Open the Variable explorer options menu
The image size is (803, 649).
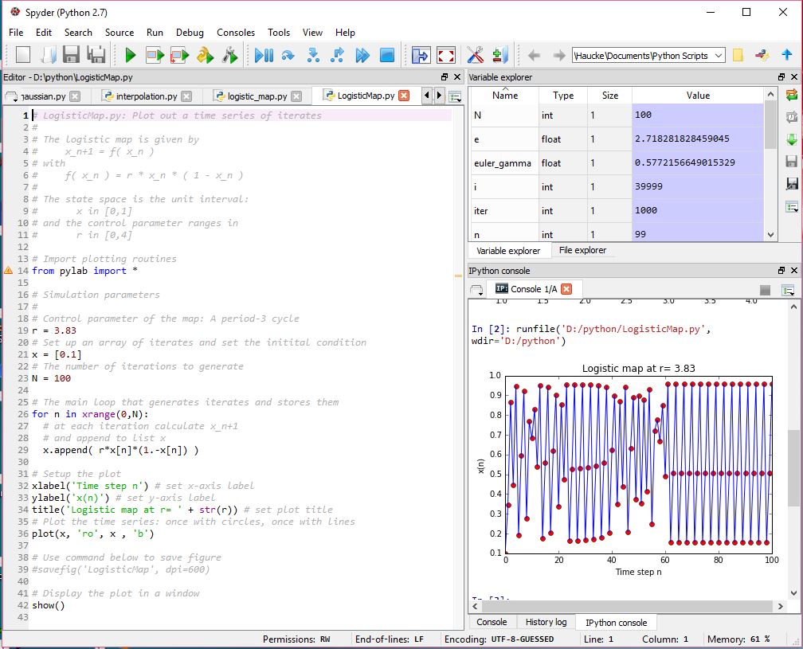tap(791, 208)
